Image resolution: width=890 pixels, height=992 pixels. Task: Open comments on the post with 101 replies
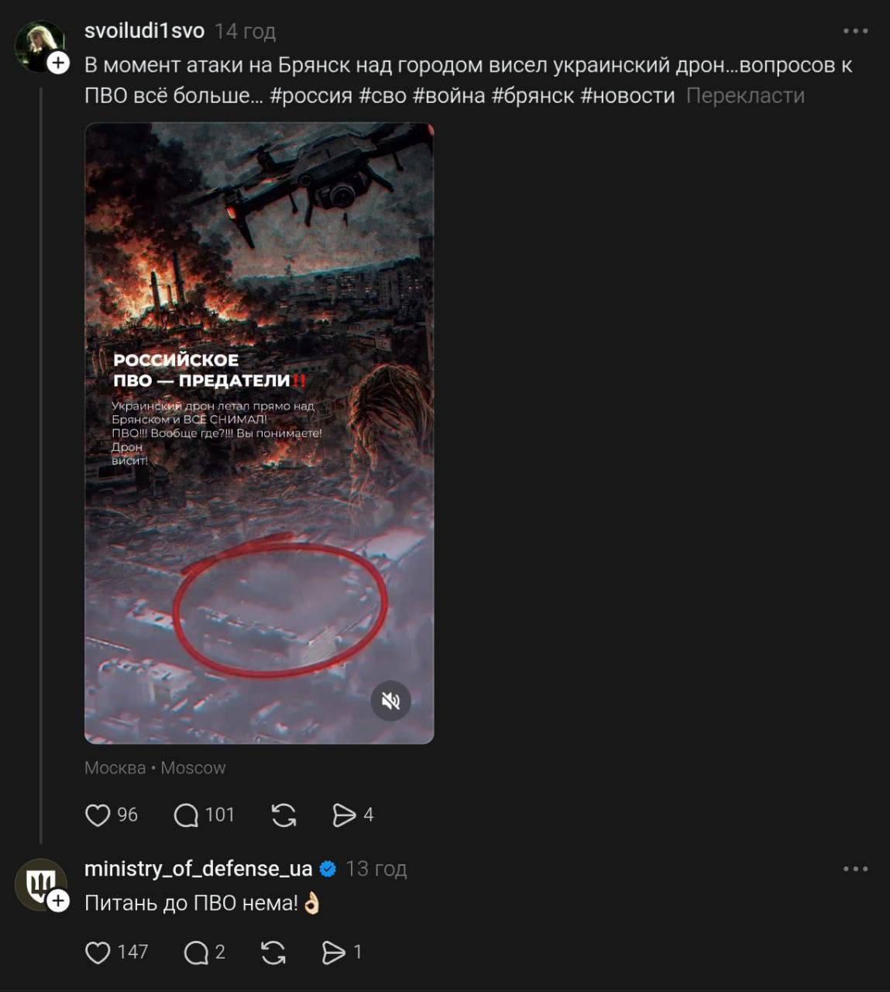[187, 815]
